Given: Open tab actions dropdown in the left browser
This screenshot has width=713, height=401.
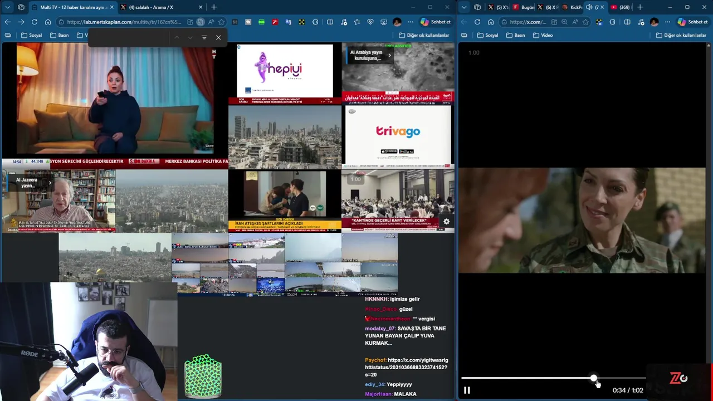Looking at the screenshot, I should (7, 7).
